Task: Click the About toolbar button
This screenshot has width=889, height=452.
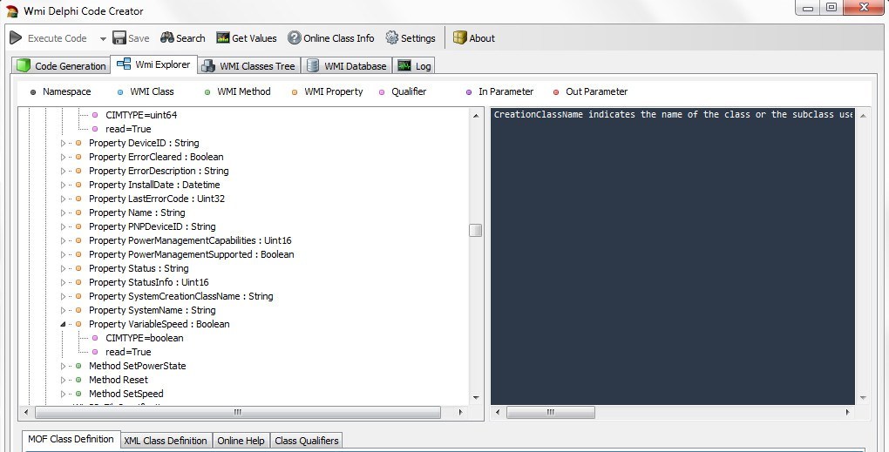Action: click(x=474, y=38)
